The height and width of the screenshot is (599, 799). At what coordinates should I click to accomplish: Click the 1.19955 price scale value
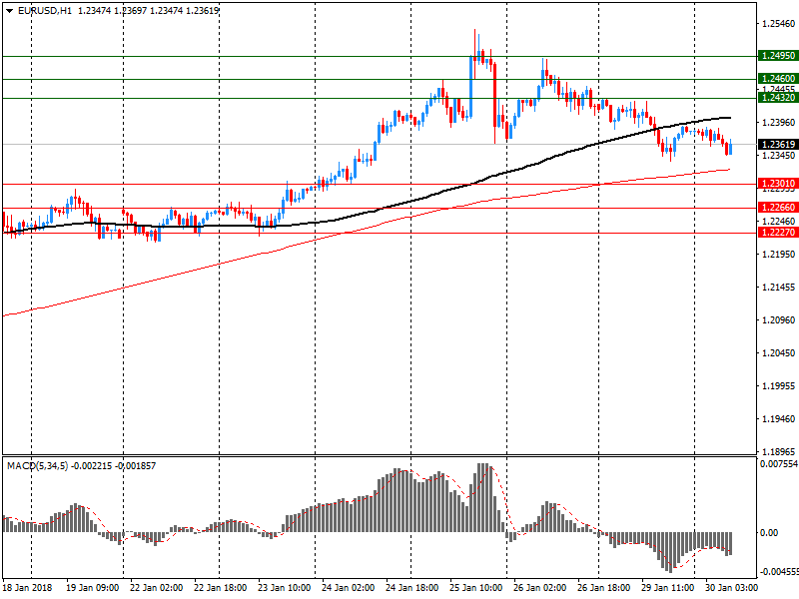(x=779, y=386)
